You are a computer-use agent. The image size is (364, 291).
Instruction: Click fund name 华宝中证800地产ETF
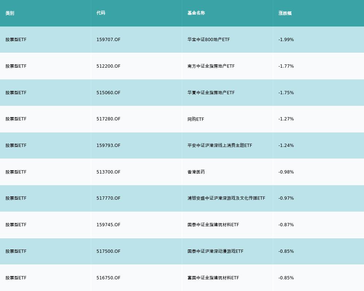pyautogui.click(x=209, y=40)
